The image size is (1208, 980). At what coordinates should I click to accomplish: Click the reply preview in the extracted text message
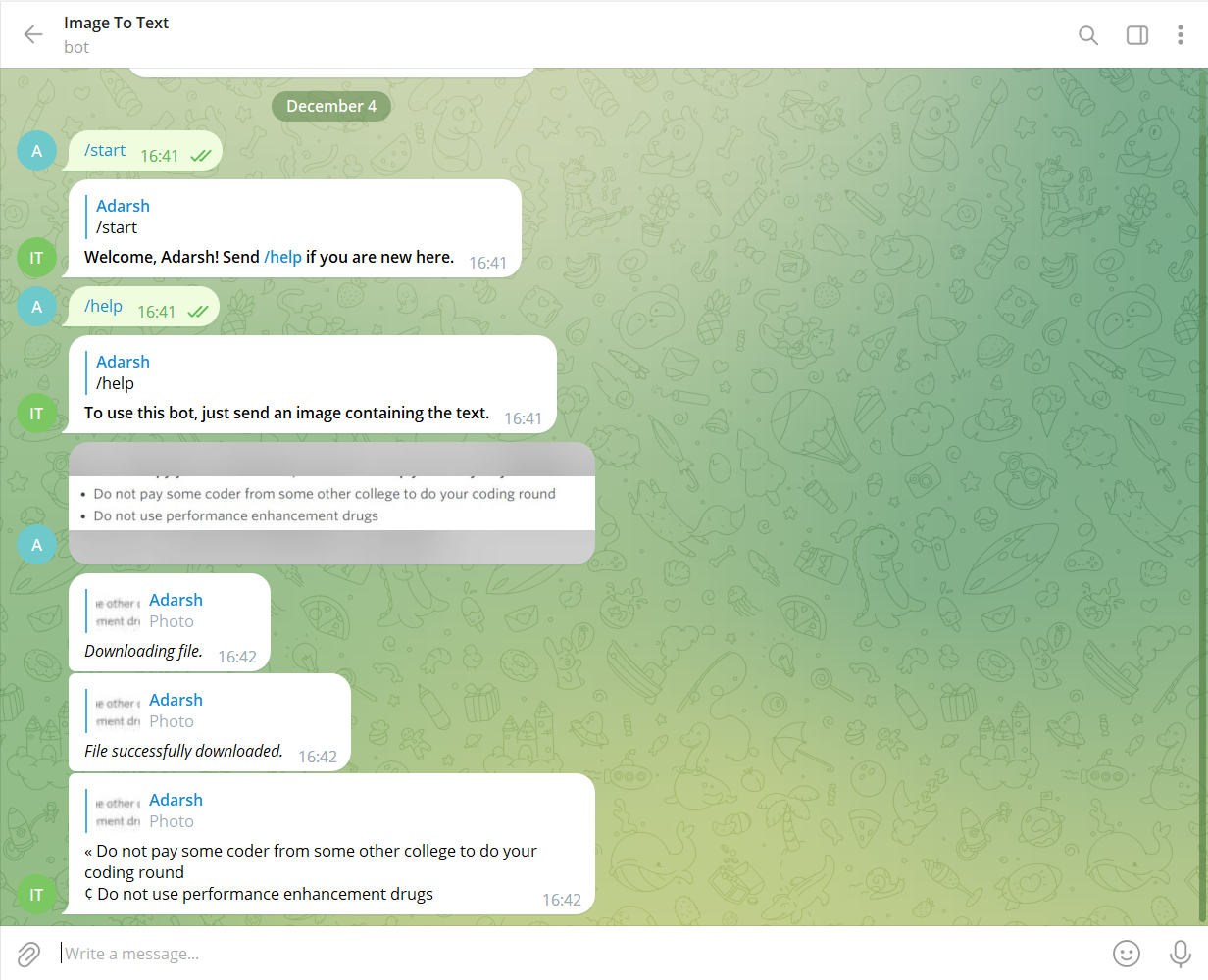point(331,810)
